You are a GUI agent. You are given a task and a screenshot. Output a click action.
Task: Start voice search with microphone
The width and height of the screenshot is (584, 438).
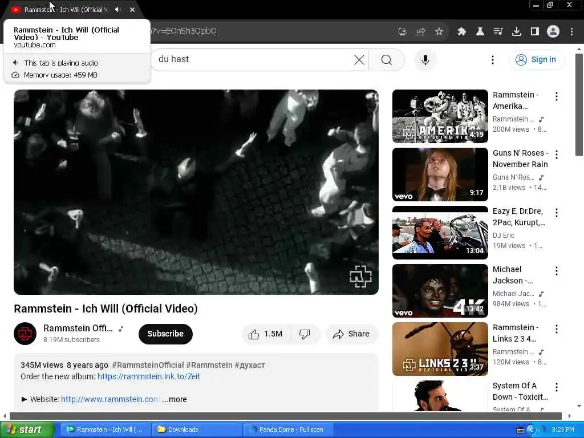(x=425, y=59)
